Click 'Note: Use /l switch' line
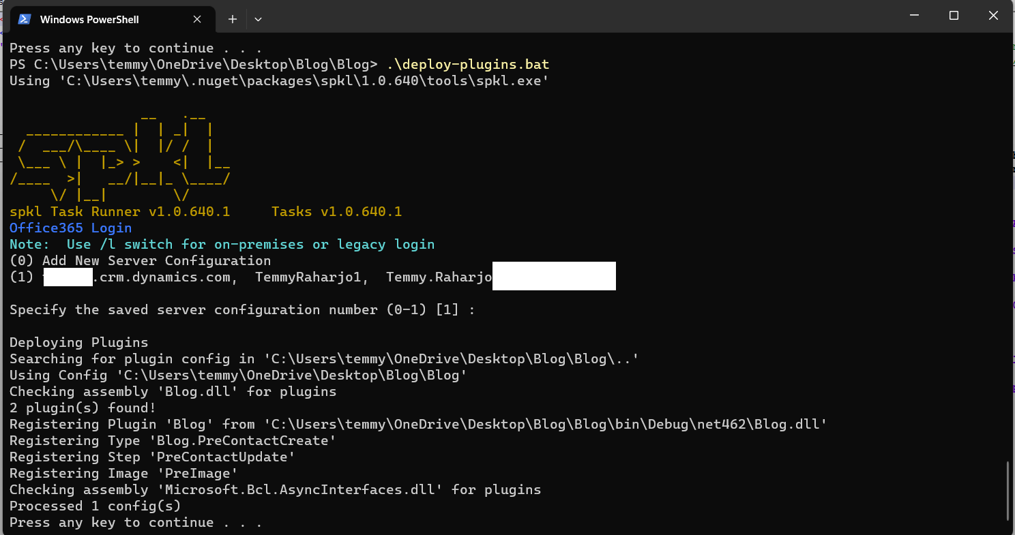The height and width of the screenshot is (535, 1015). (x=222, y=245)
